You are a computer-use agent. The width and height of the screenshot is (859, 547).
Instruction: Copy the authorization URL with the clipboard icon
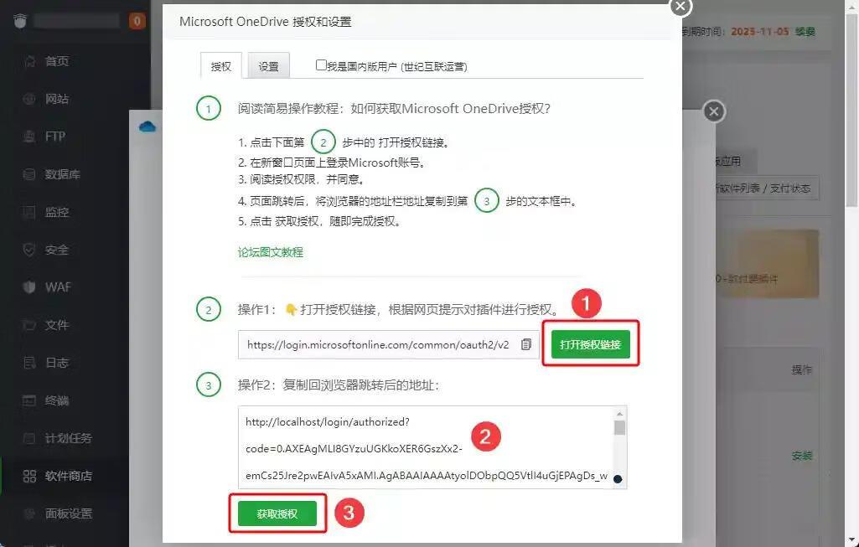coord(526,344)
